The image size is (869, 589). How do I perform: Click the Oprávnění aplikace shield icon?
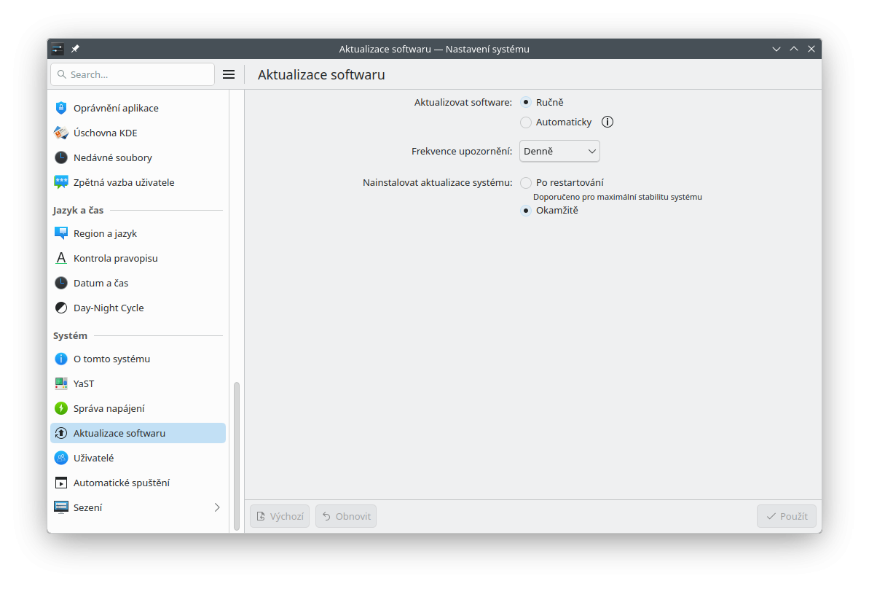61,108
